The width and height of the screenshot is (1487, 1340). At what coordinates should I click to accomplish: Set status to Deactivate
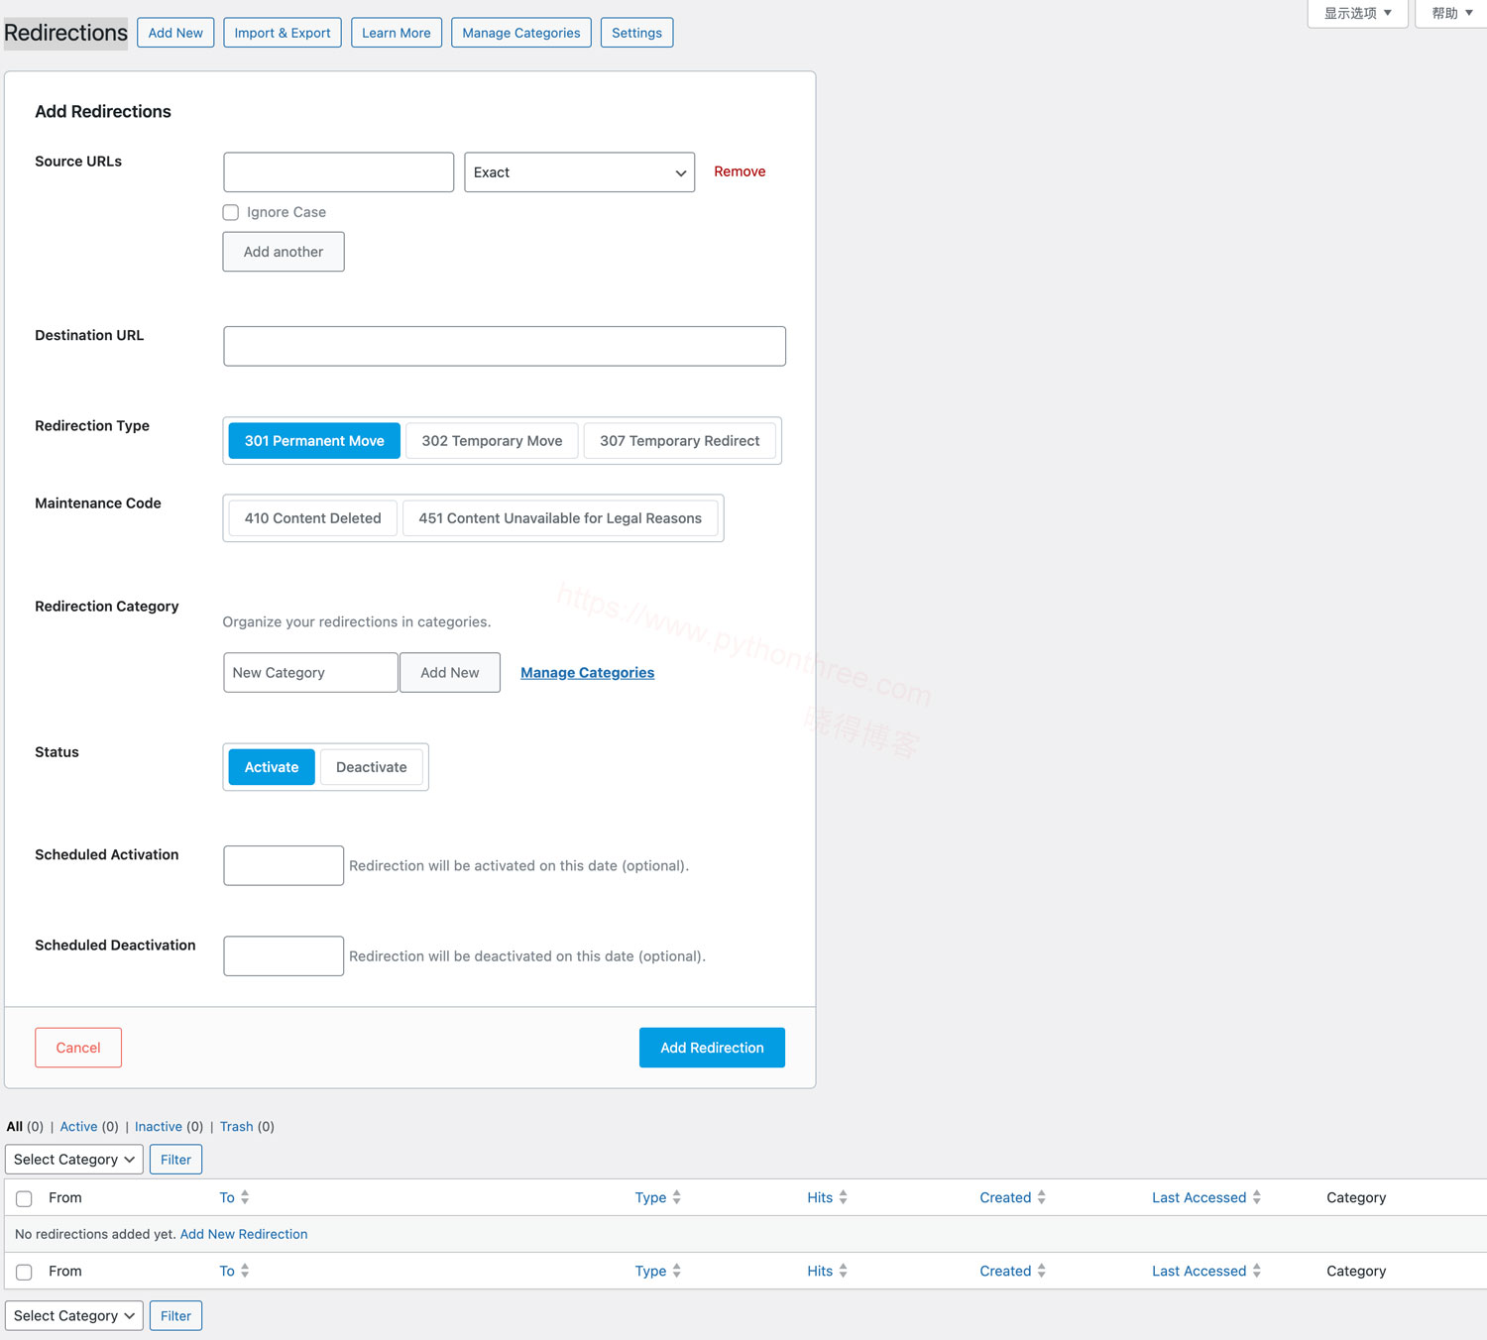[x=371, y=767]
